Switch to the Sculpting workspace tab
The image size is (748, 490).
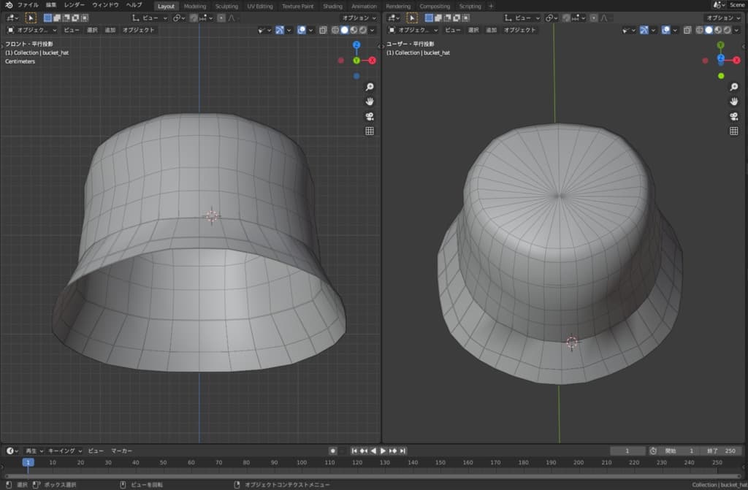click(226, 6)
